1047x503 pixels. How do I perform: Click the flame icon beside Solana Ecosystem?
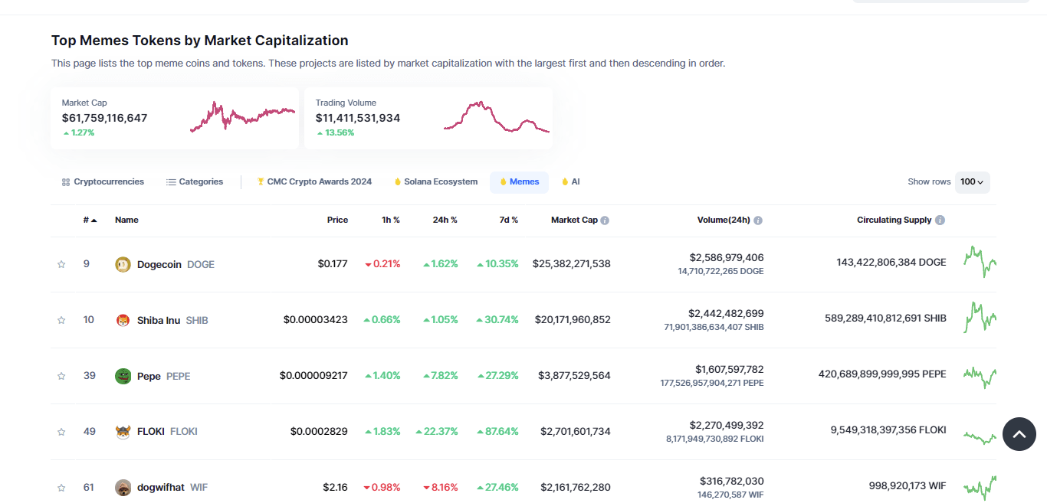point(398,182)
